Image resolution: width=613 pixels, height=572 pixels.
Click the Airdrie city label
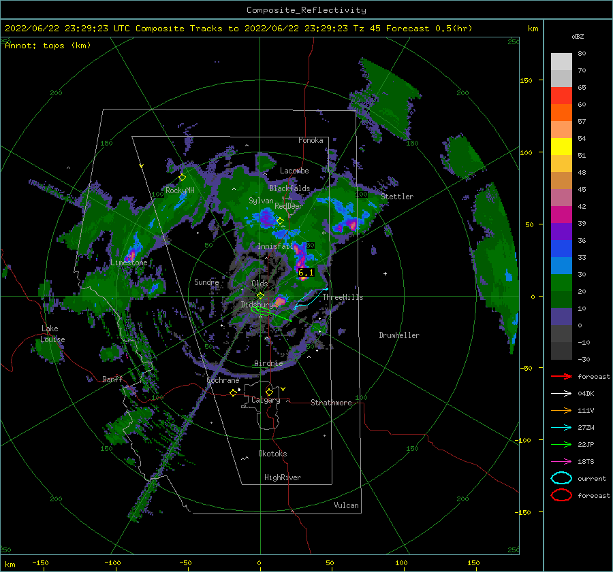268,363
